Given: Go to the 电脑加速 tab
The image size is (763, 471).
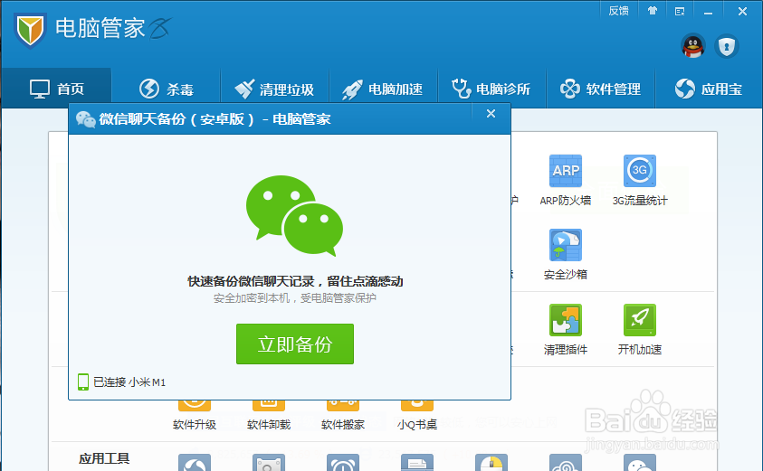Looking at the screenshot, I should tap(383, 89).
